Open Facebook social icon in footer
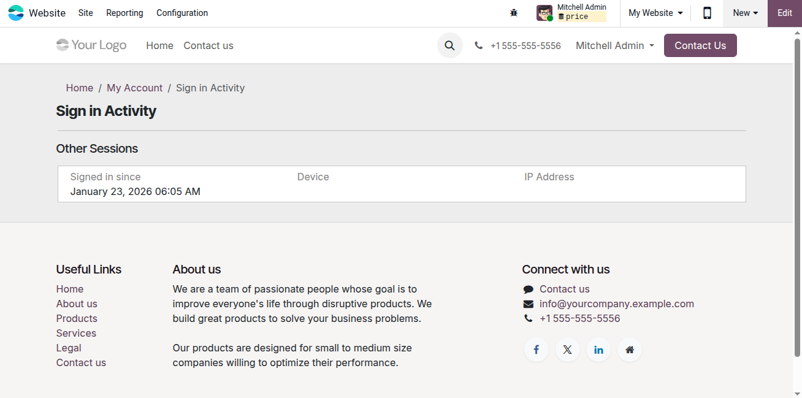The image size is (802, 398). pyautogui.click(x=536, y=350)
